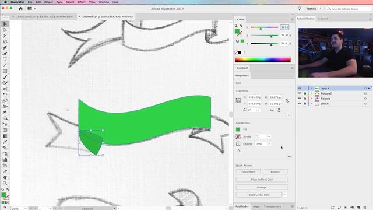Expand Layer 4 contents
This screenshot has width=373, height=210.
[x=311, y=88]
